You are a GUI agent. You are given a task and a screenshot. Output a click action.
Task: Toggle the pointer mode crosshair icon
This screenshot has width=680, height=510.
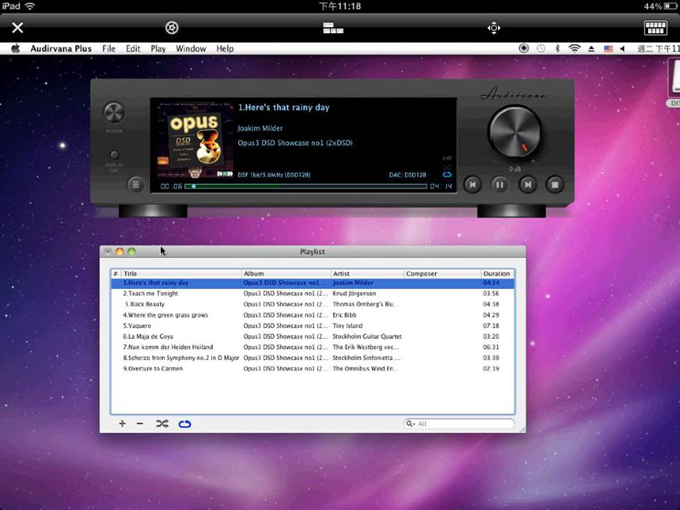[494, 28]
